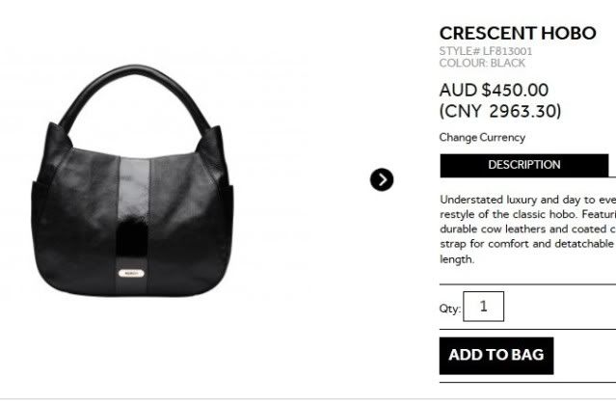Click the Qty: label text
This screenshot has width=616, height=404.
(x=450, y=309)
